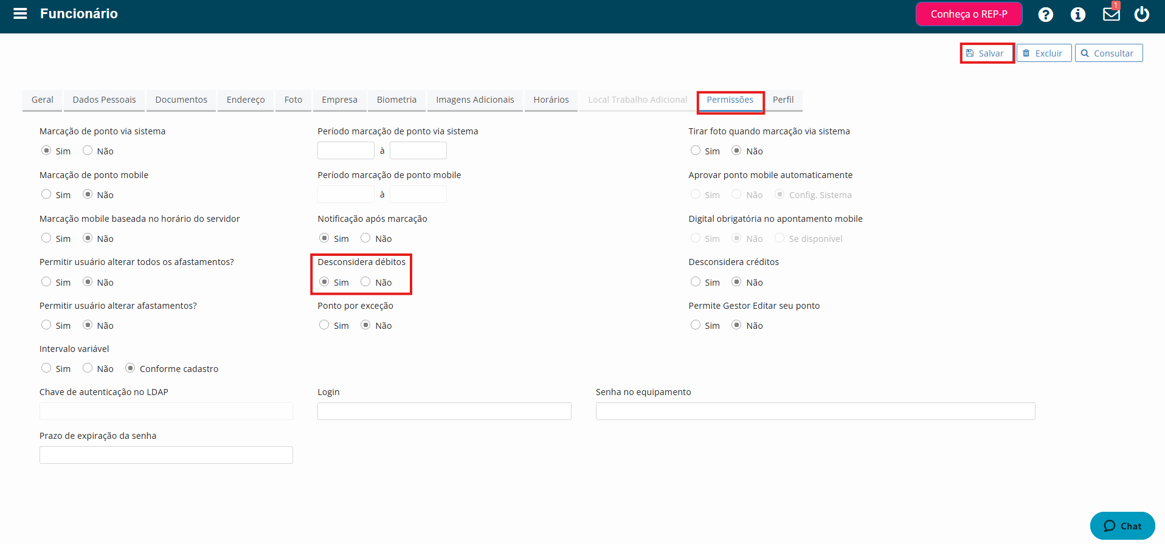
Task: Click the Prazo de expiração da senha field
Action: click(166, 455)
